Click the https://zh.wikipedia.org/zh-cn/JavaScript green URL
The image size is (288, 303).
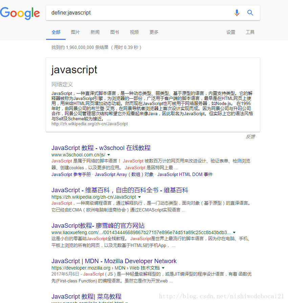point(94,197)
